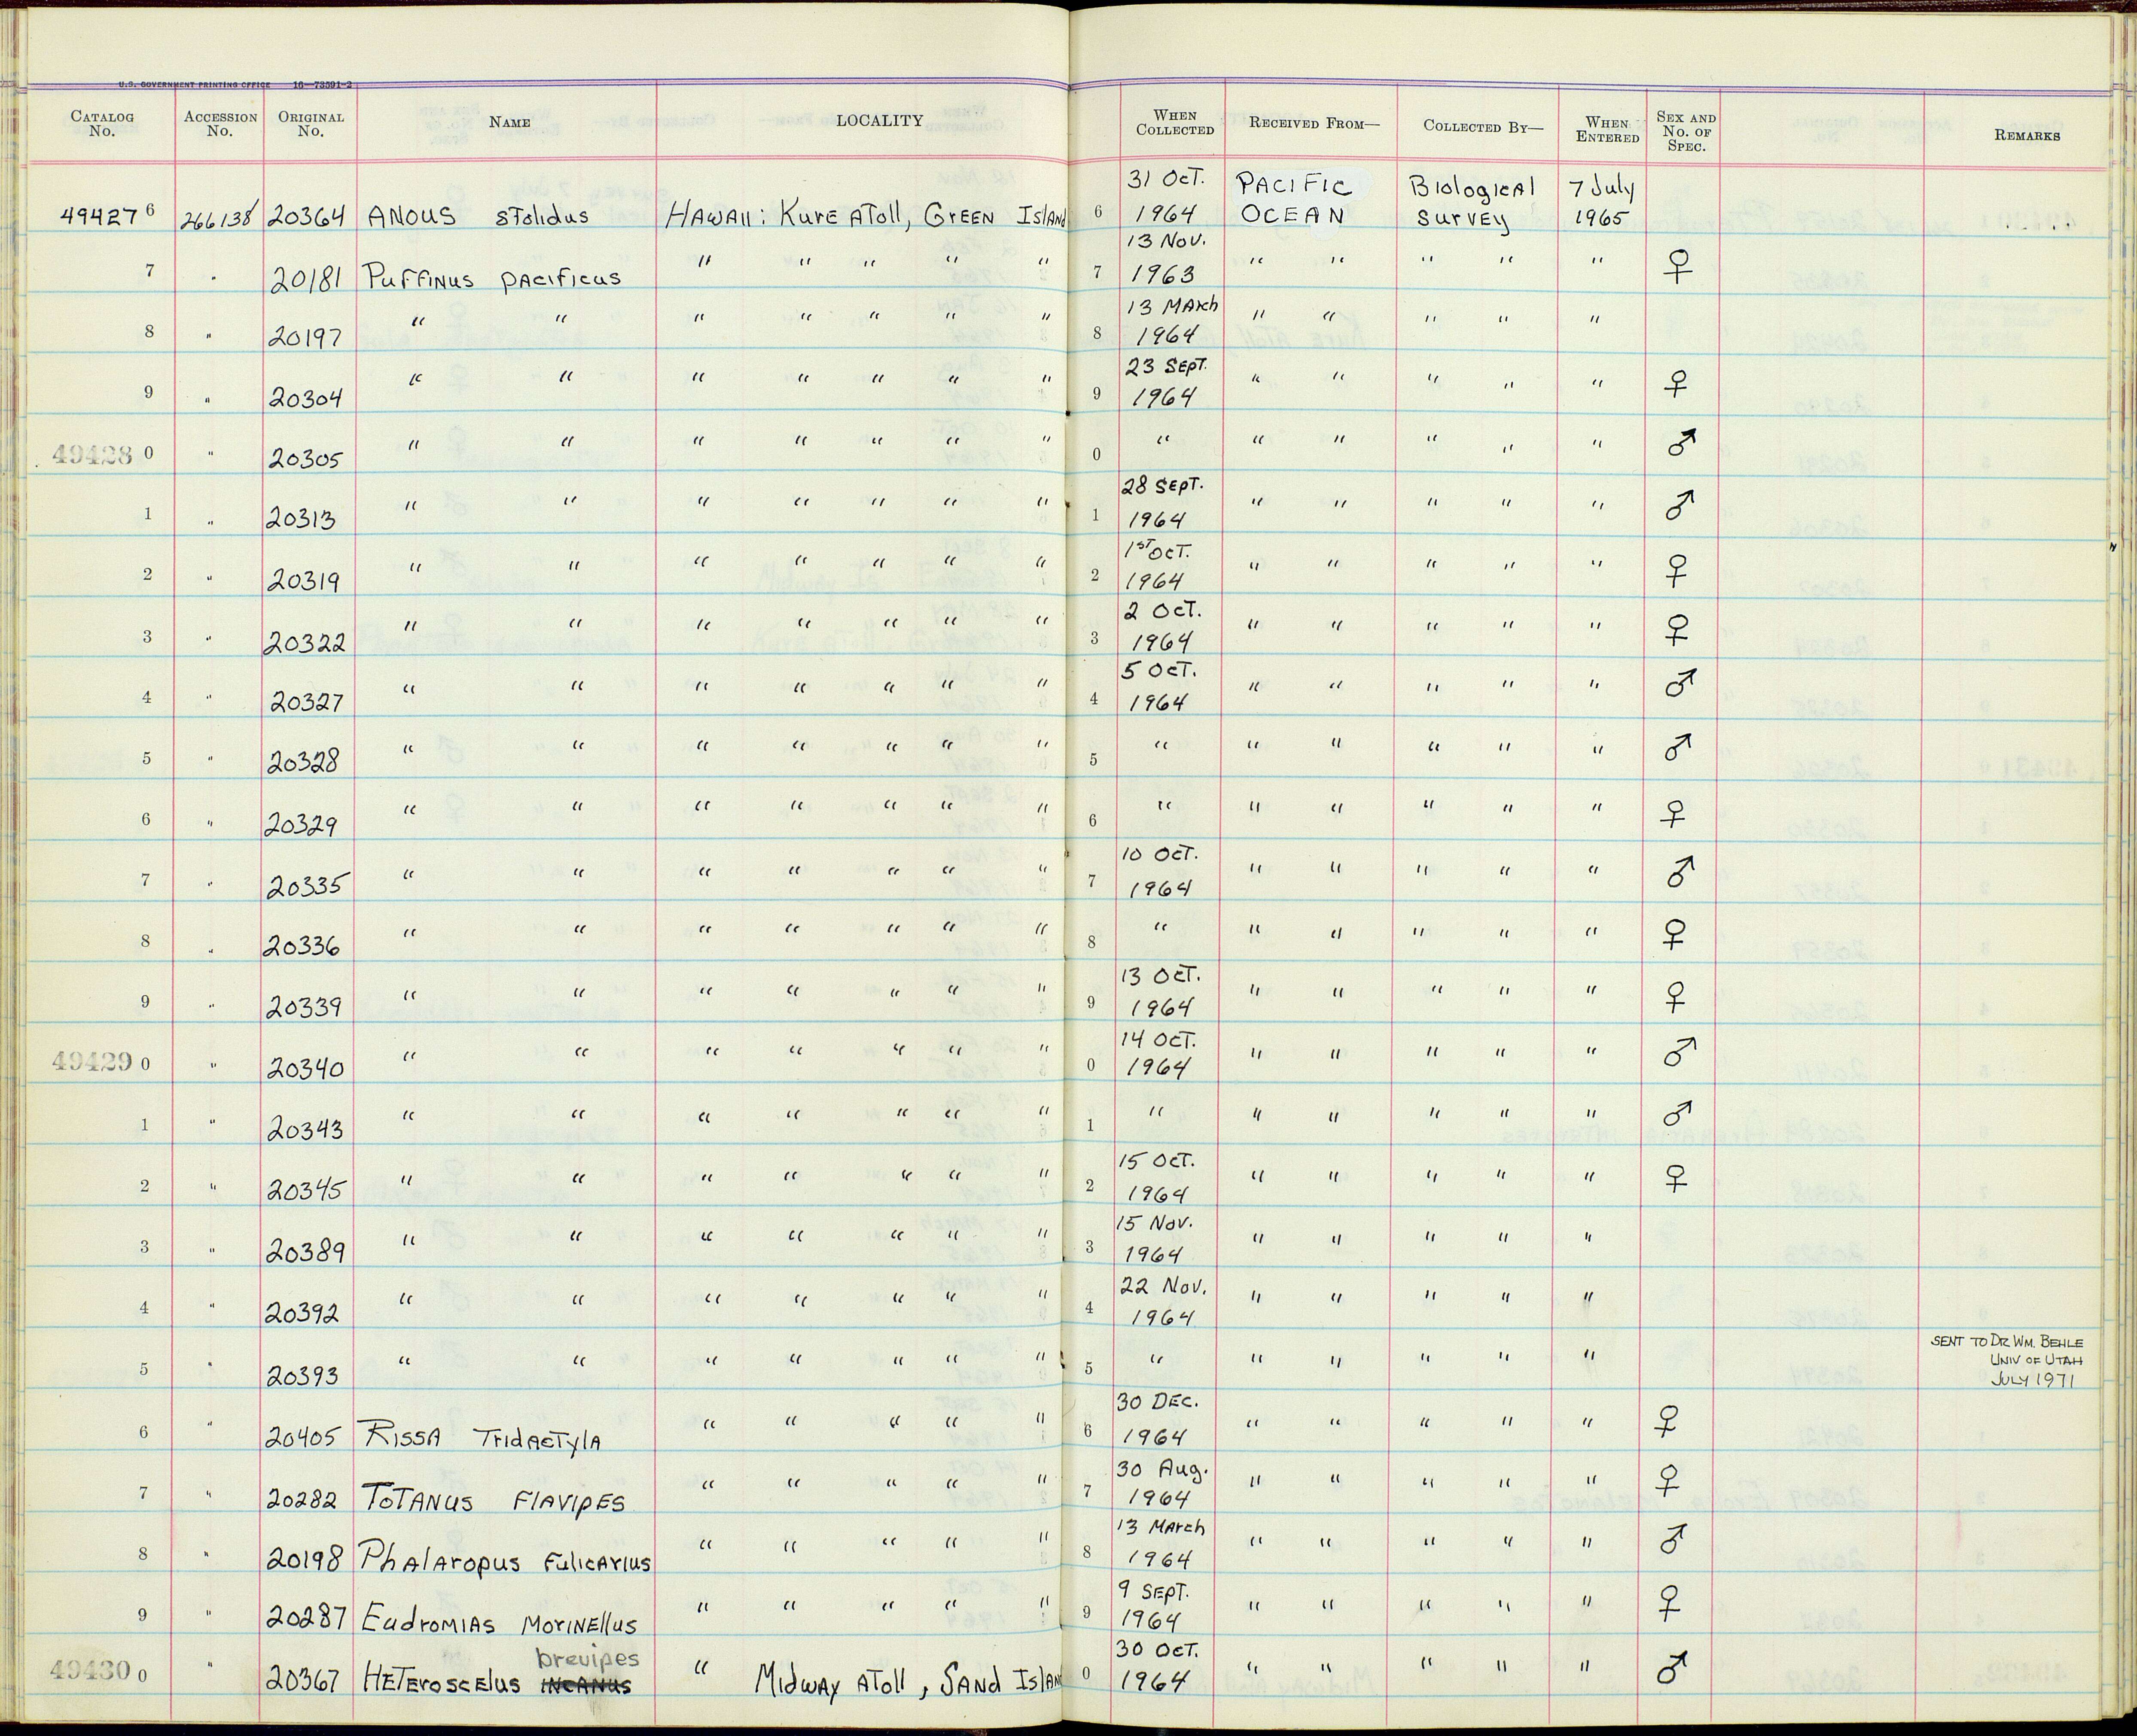Click the printed catalog number 49429
Image resolution: width=2137 pixels, height=1736 pixels.
[92, 1061]
